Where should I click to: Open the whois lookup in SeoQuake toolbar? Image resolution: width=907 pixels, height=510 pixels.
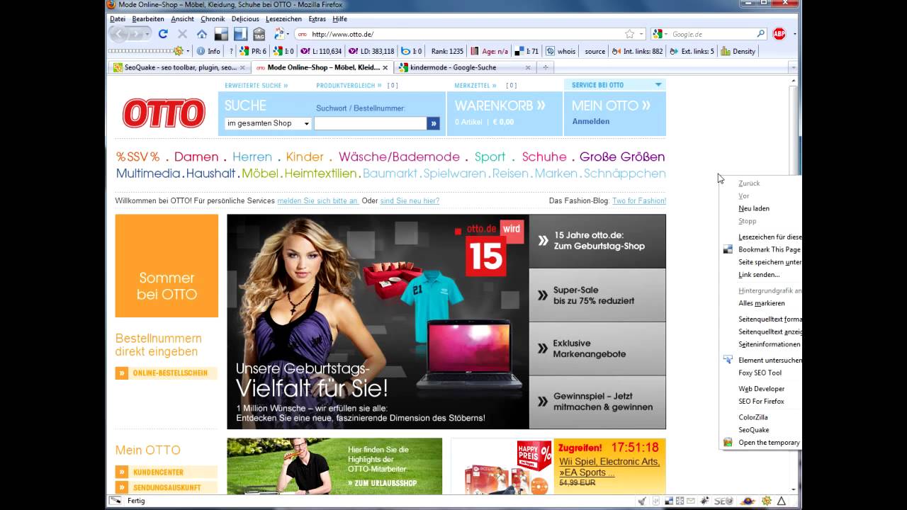pyautogui.click(x=561, y=51)
